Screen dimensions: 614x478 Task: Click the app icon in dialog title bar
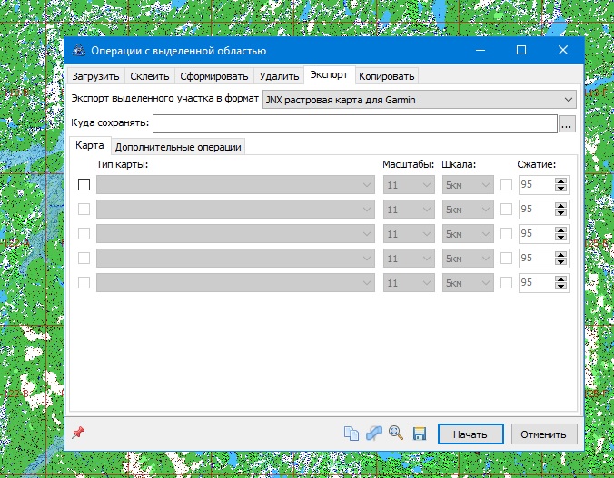(x=79, y=51)
